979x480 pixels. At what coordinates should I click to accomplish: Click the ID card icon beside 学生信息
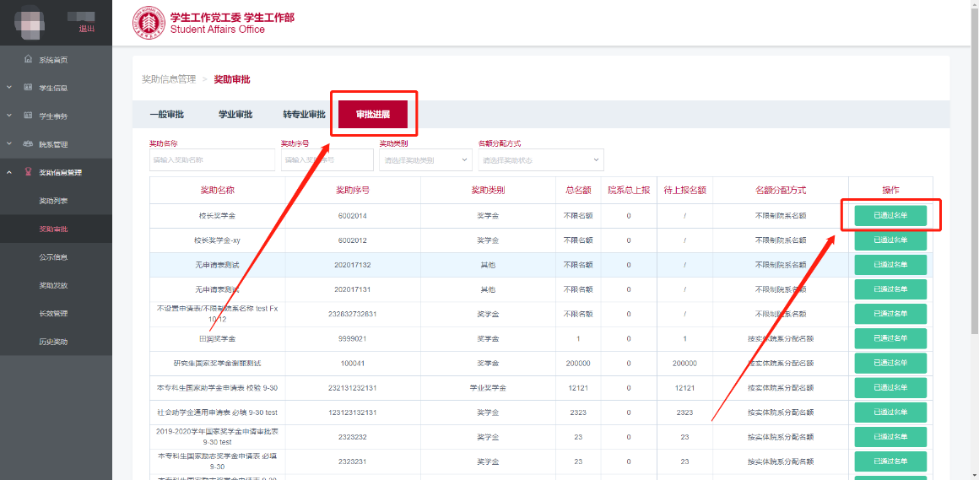tap(29, 88)
